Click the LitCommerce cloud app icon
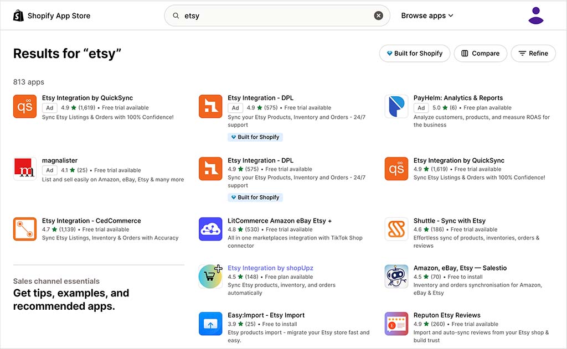The height and width of the screenshot is (349, 567). click(x=210, y=229)
